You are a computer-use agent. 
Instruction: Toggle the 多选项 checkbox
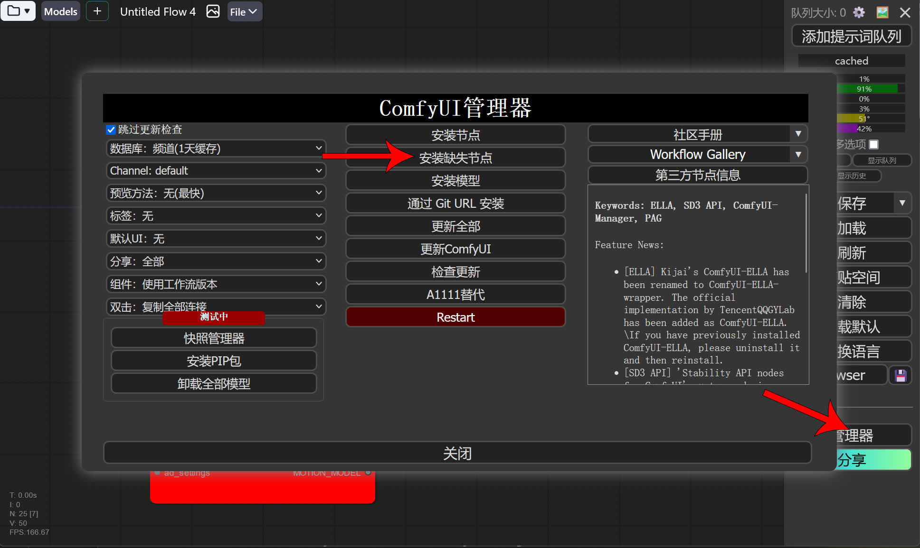coord(874,144)
